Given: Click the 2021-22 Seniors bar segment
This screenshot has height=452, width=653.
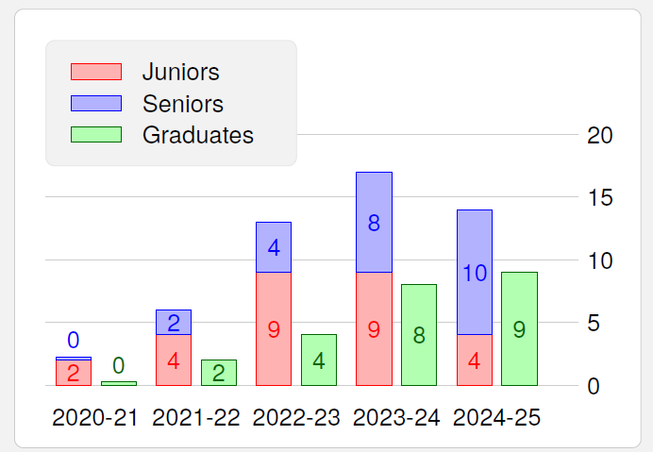Looking at the screenshot, I should pos(174,323).
